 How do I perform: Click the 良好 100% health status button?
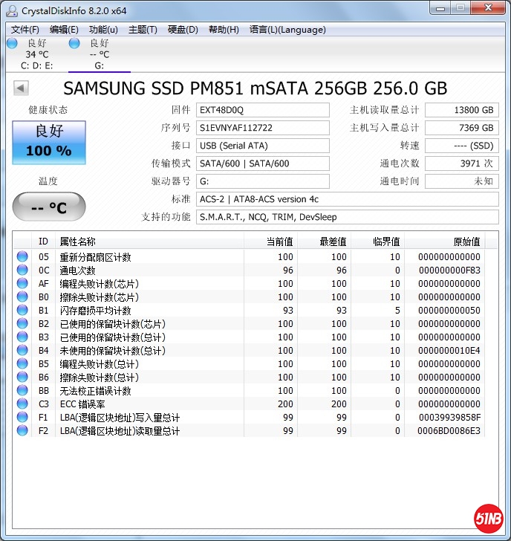tap(49, 143)
